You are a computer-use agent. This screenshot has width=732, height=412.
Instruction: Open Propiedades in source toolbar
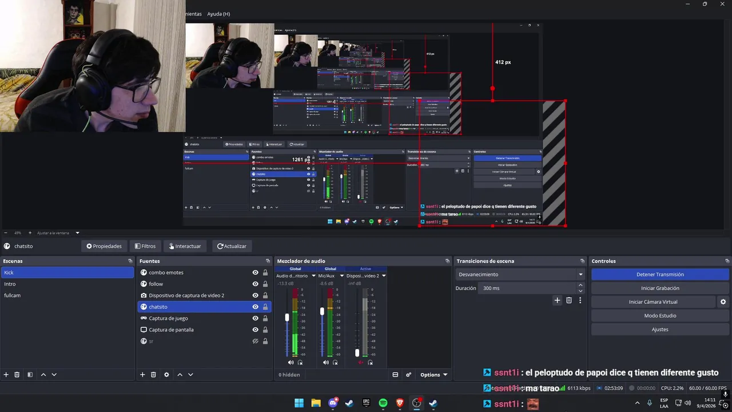[104, 246]
